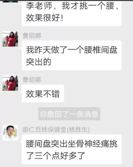Open 曹绍娜's avatar beside the 腰椎间盘 message

click(10, 39)
